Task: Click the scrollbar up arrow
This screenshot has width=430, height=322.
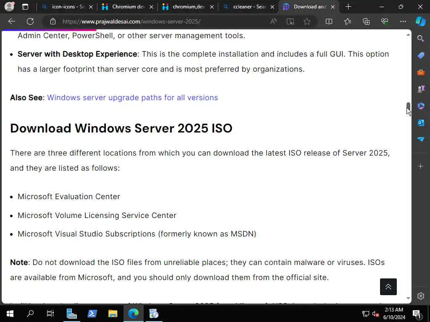Action: [408, 35]
